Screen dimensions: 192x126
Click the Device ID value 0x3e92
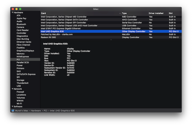(71, 65)
